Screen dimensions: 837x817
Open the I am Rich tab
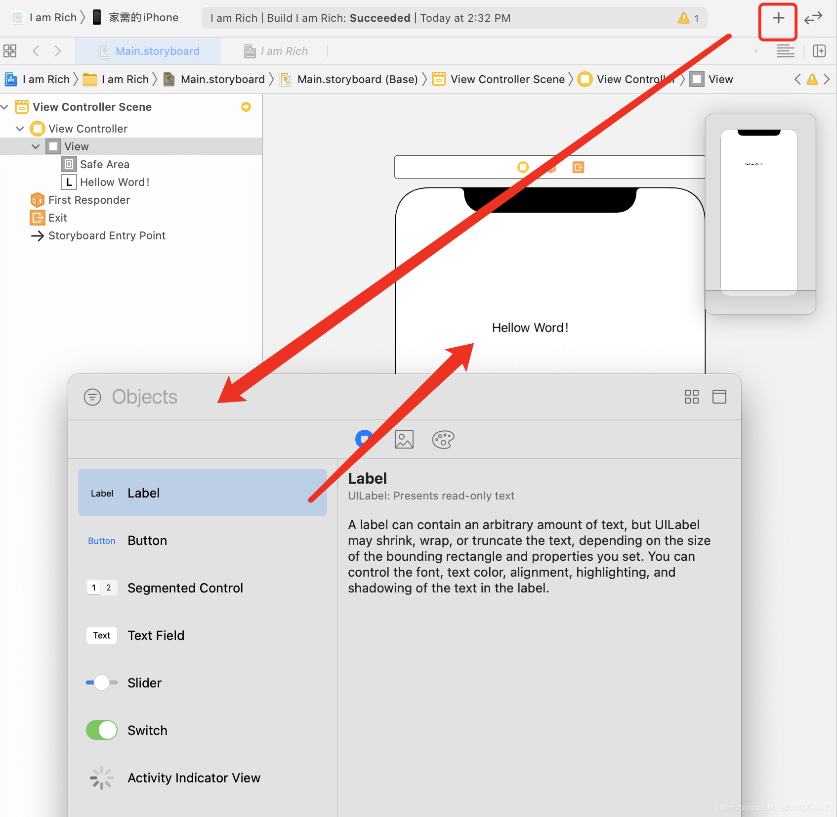[x=276, y=51]
